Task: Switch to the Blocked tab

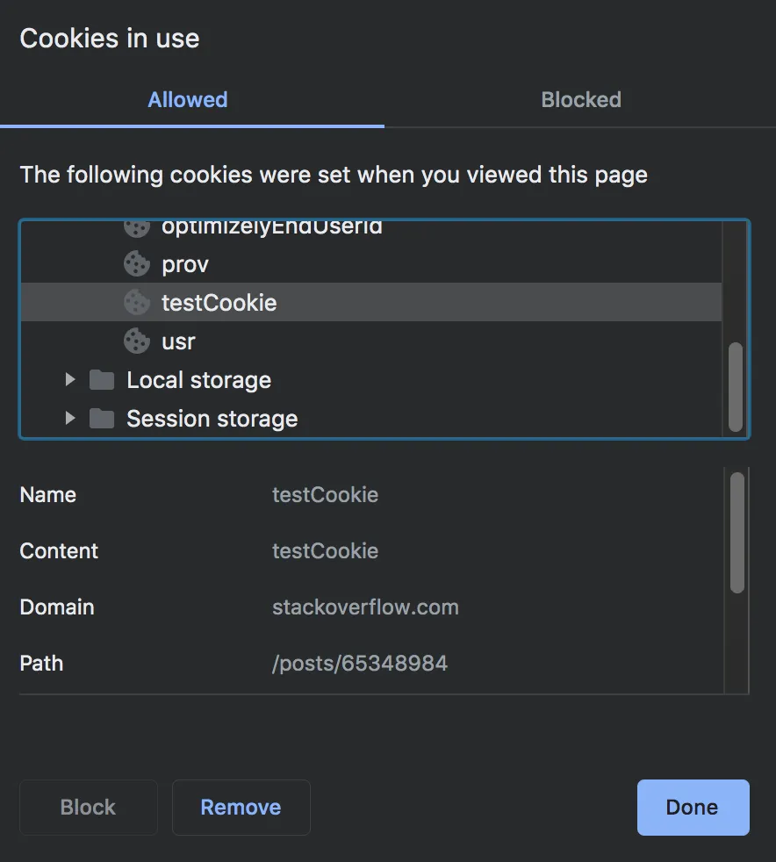Action: tap(580, 100)
